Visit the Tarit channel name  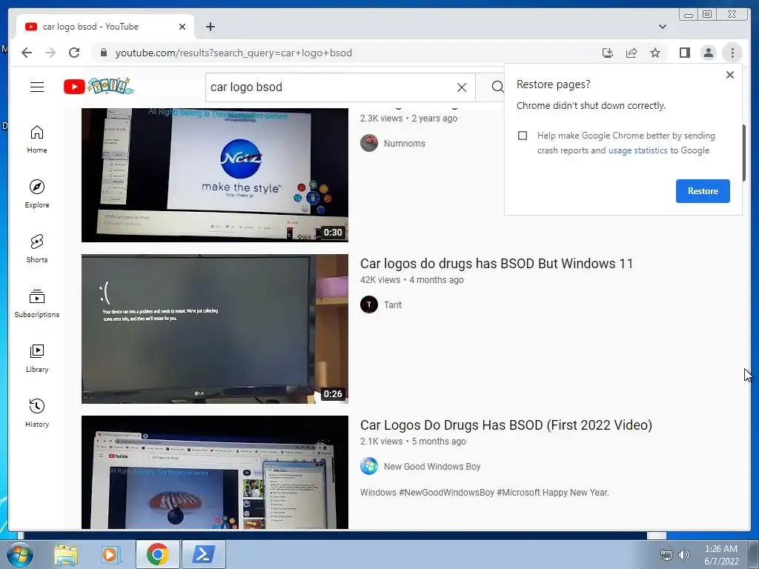(393, 305)
